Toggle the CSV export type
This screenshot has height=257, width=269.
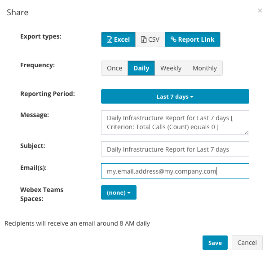pyautogui.click(x=150, y=39)
